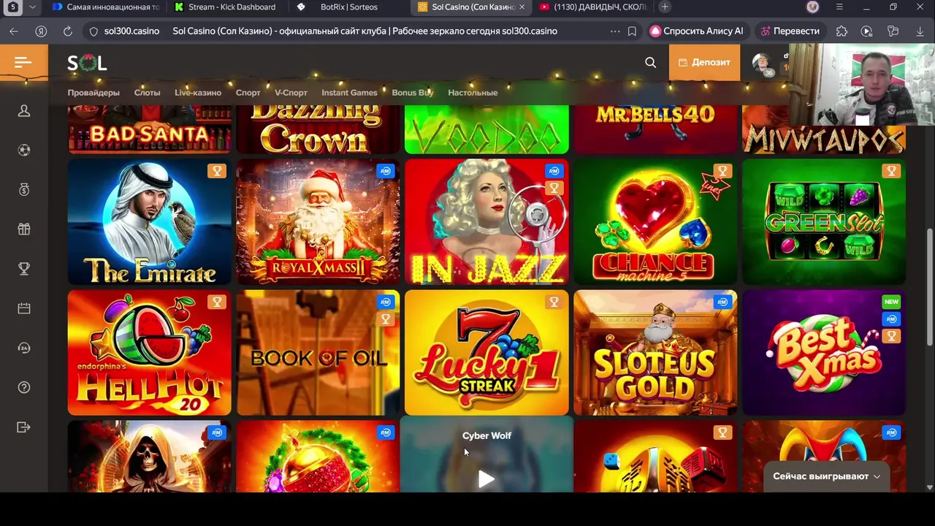Screen dimensions: 935x526
Task: Switch to the YouTube 'ДАВИДЫЧ' tab
Action: (593, 7)
